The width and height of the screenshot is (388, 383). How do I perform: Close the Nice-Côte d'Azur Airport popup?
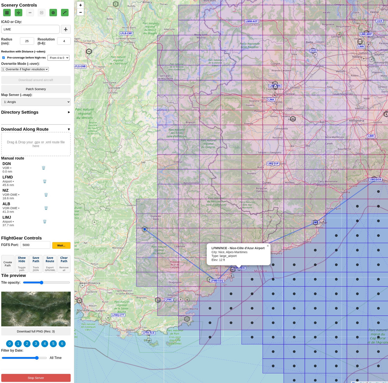[x=268, y=246]
